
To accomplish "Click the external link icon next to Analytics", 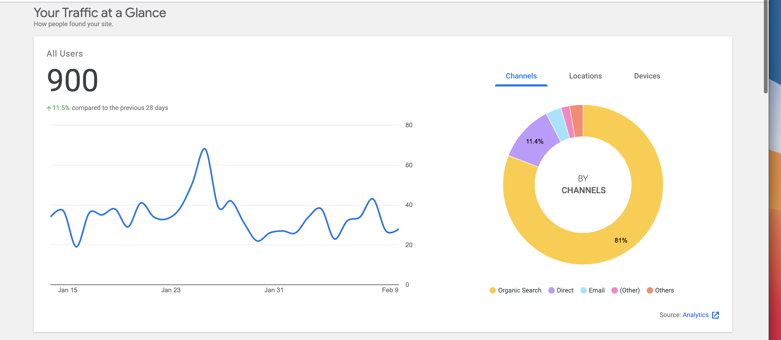I will click(x=716, y=315).
